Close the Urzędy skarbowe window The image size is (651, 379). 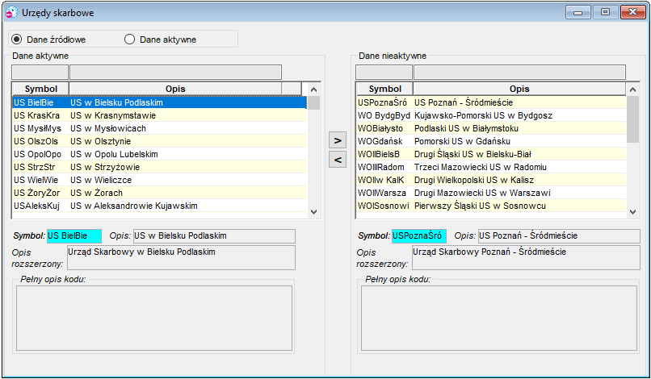pos(632,12)
